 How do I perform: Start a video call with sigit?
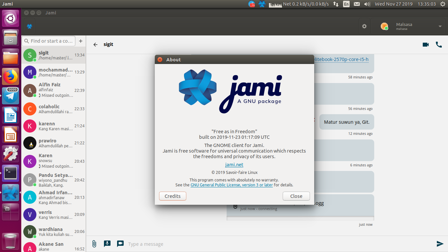point(425,44)
